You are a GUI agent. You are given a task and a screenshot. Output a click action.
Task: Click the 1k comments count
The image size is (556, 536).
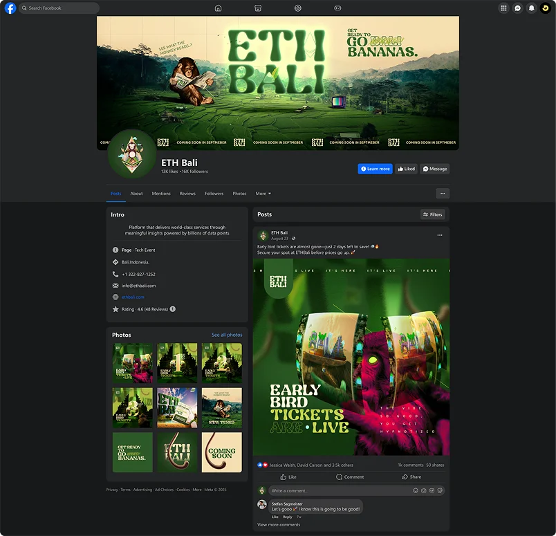click(411, 465)
